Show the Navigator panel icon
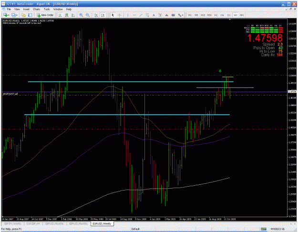 coord(30,15)
